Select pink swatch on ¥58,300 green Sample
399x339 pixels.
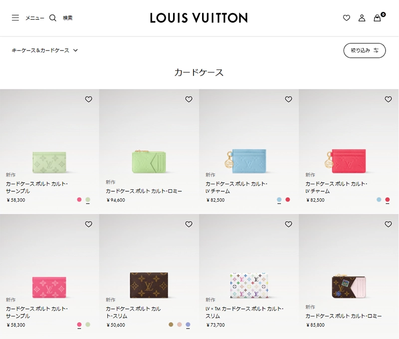[79, 200]
